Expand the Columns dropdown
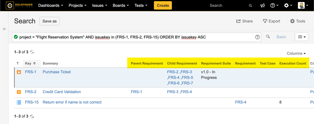 pyautogui.click(x=296, y=53)
